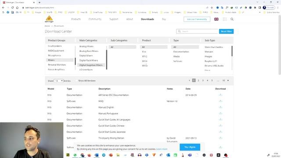
Task: Open the site search magnifier icon
Action: point(232,19)
